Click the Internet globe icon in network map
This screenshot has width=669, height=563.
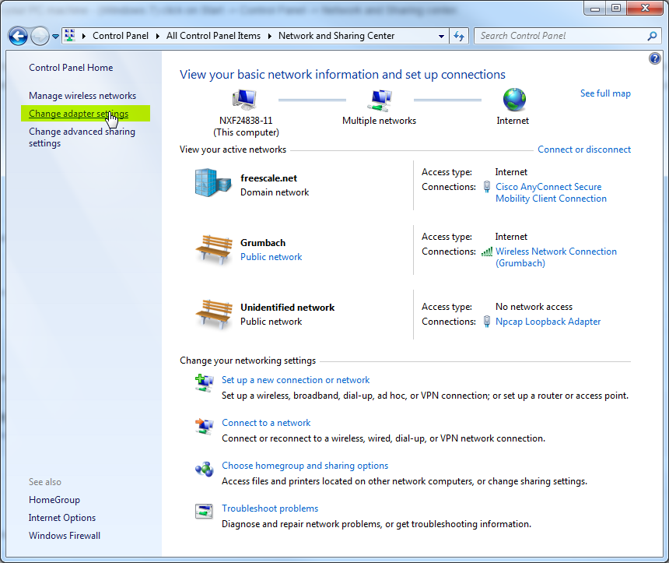click(513, 100)
